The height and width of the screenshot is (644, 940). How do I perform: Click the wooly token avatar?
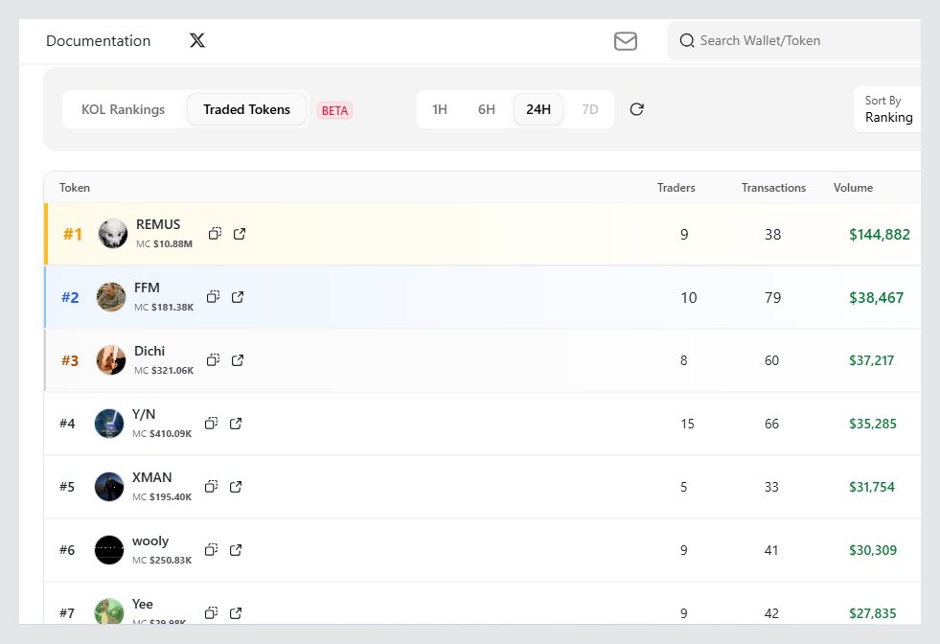click(109, 550)
